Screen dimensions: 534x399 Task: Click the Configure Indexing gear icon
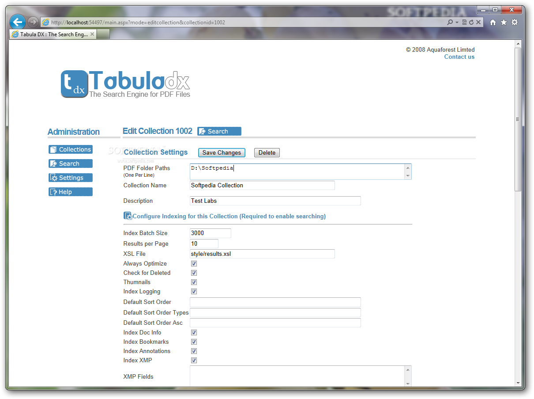pyautogui.click(x=128, y=216)
